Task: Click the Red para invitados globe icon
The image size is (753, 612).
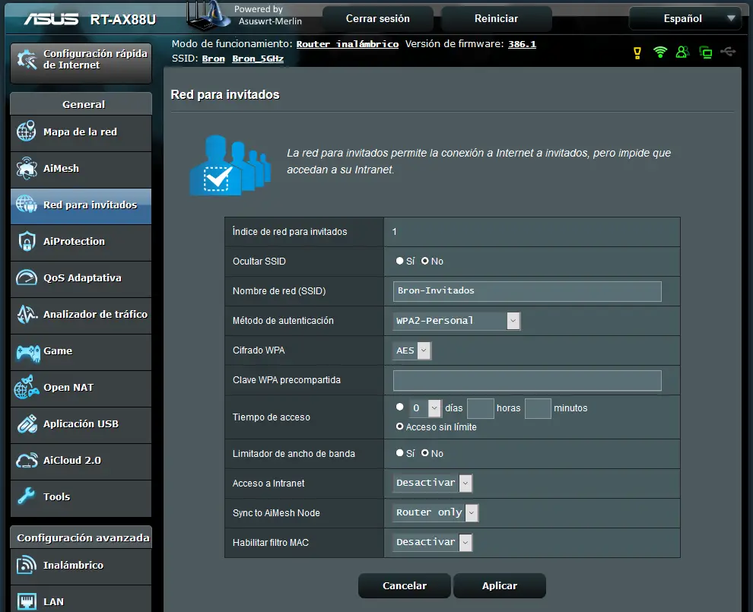Action: click(27, 205)
